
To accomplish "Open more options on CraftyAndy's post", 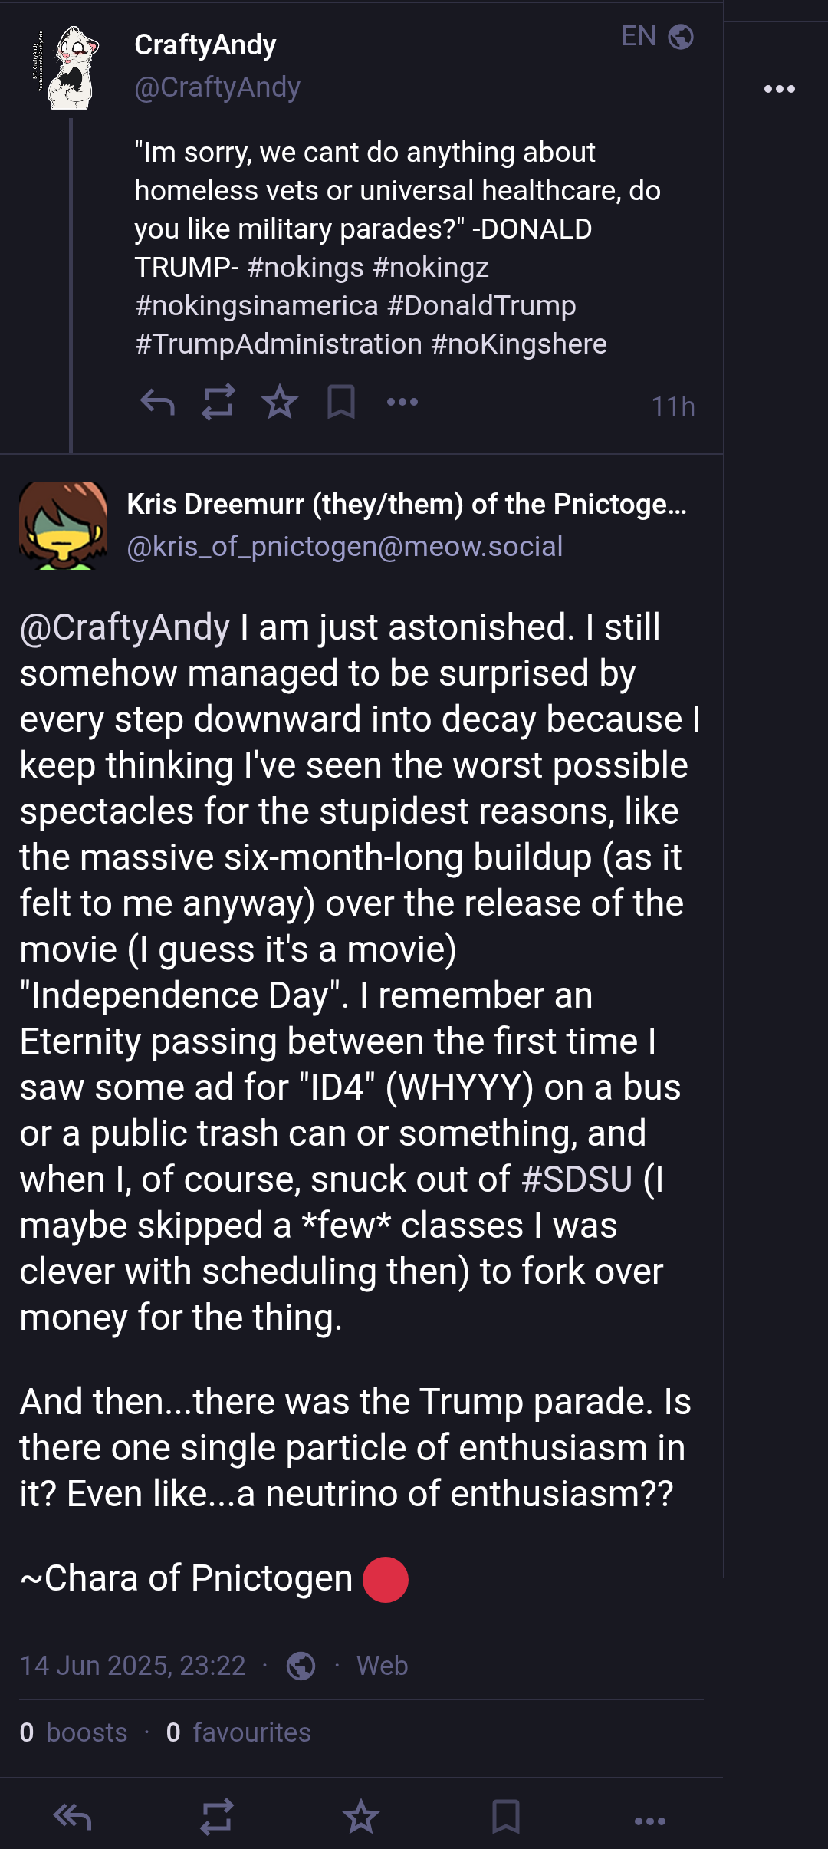I will pos(402,402).
